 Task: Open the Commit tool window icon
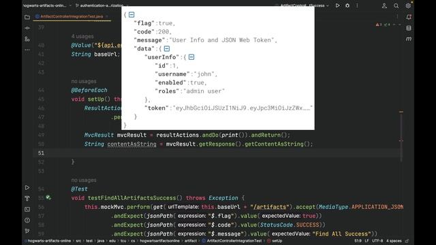coord(27,28)
